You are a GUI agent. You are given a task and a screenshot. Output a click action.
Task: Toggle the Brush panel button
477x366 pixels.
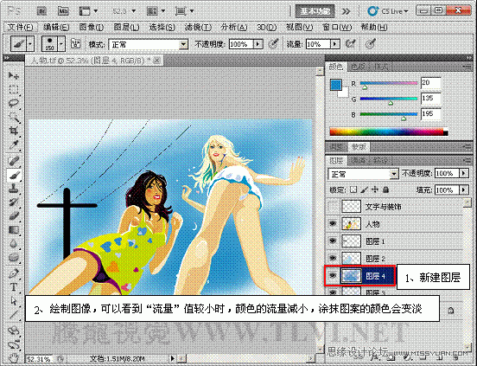pos(75,44)
